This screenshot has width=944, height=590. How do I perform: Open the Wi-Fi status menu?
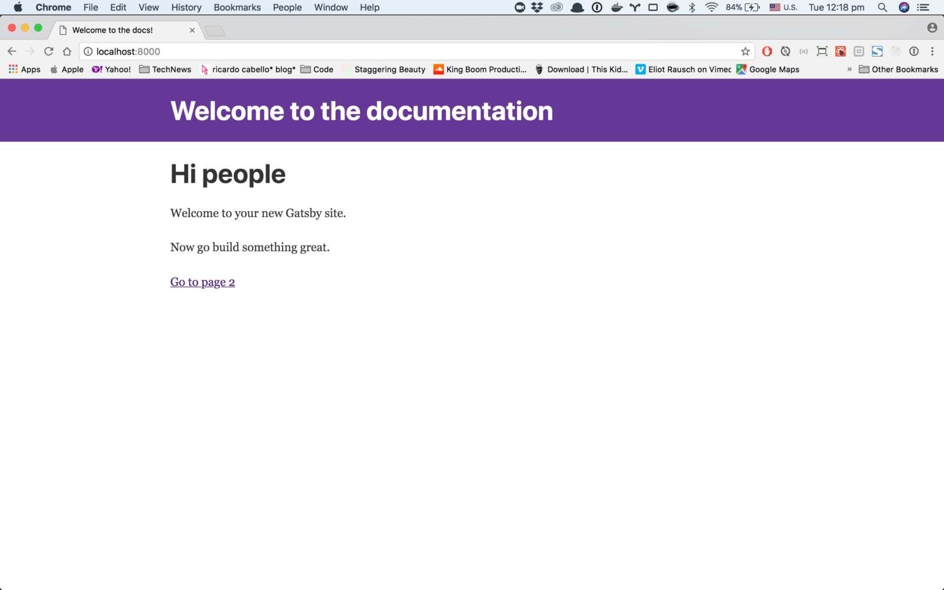pos(712,7)
